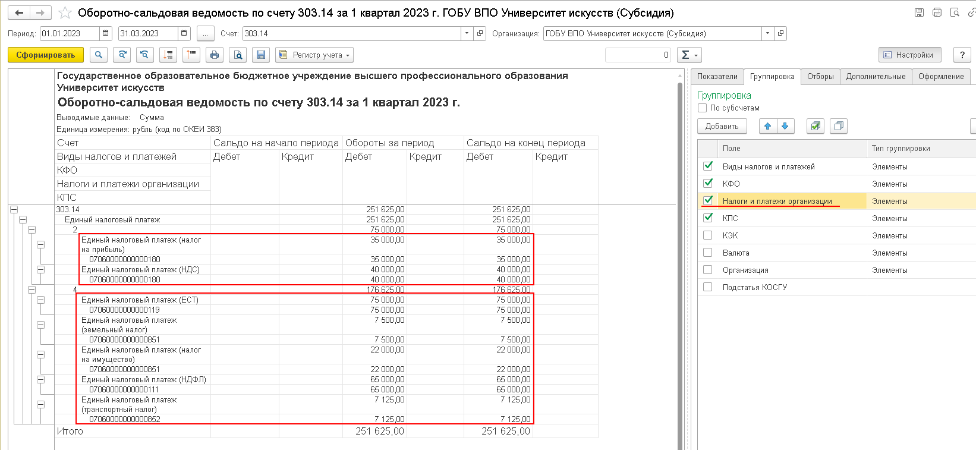Uncheck the КПС grouping checkbox
The width and height of the screenshot is (976, 450).
click(708, 218)
